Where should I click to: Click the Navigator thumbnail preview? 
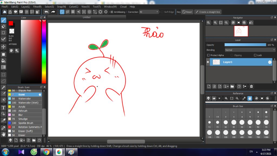pyautogui.click(x=241, y=31)
